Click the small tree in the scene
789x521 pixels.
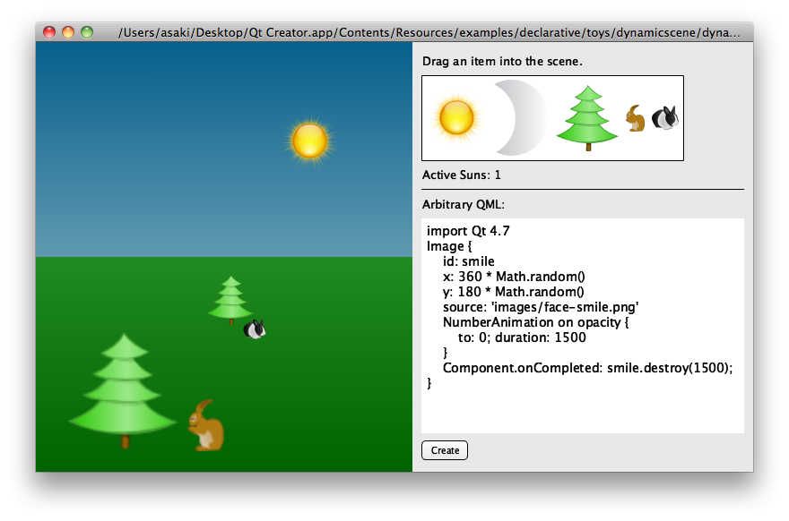coord(230,299)
